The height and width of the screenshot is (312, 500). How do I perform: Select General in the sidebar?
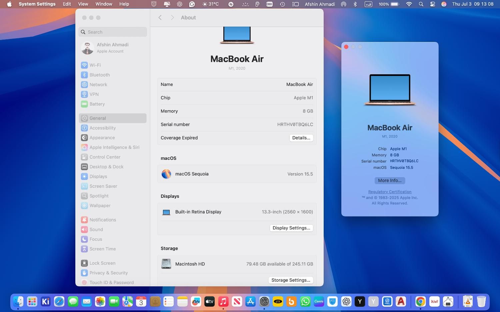[113, 118]
